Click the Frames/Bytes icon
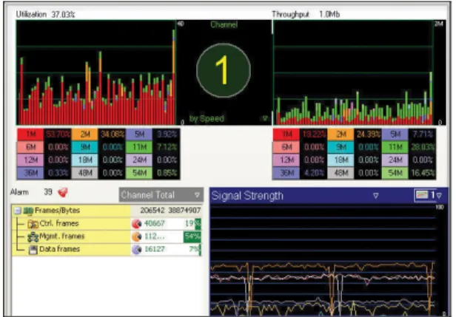Image resolution: width=456 pixels, height=317 pixels. point(28,211)
